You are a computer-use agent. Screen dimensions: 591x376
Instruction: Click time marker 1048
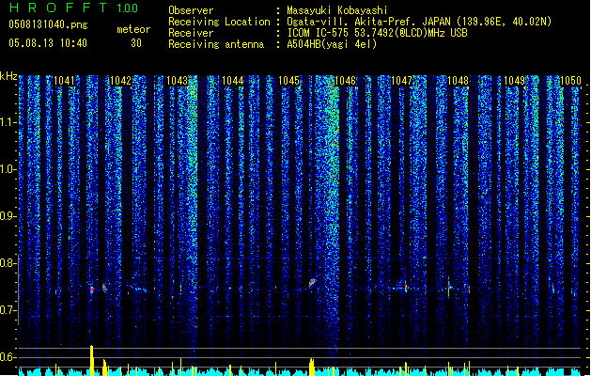coord(458,81)
